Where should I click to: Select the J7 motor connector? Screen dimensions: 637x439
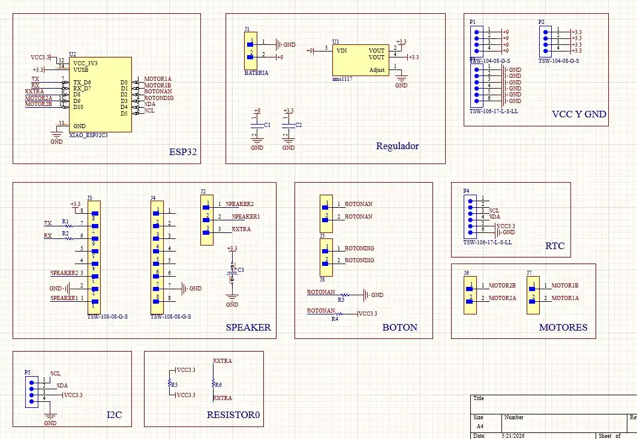[533, 295]
